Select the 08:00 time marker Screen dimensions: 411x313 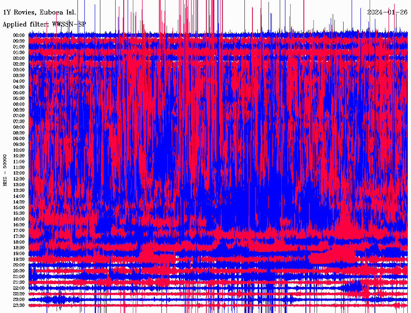[19, 127]
